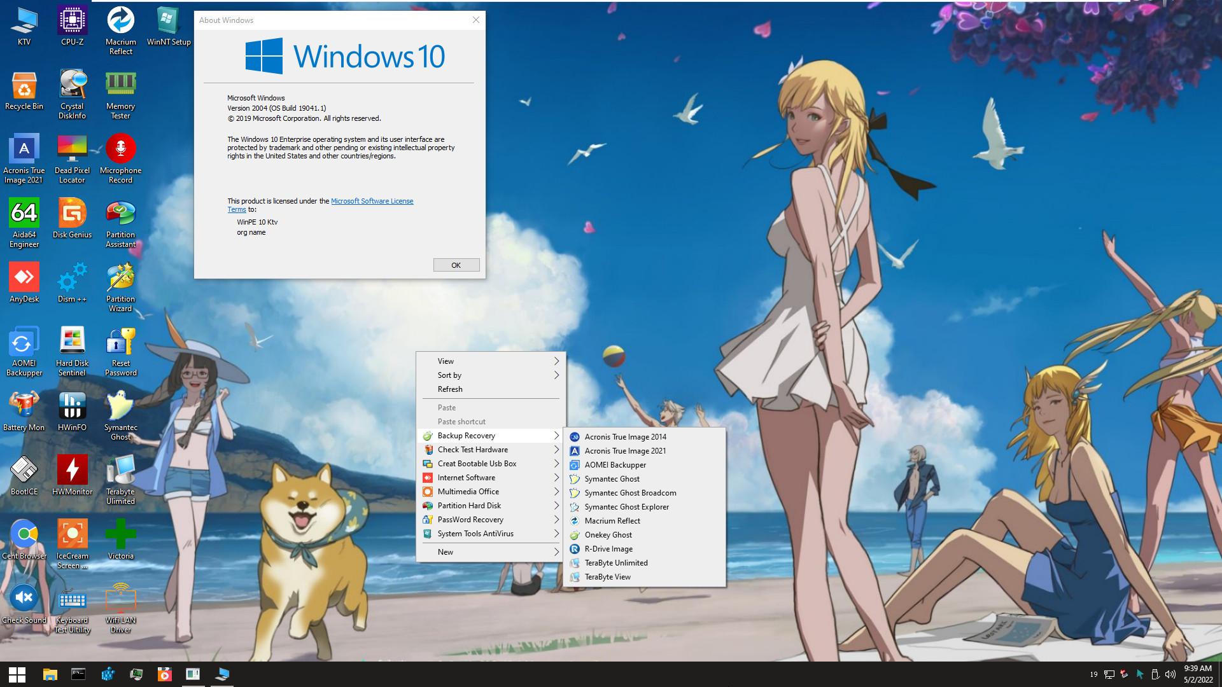Select Symantec Ghost Explorer entry
Viewport: 1222px width, 687px height.
tap(645, 507)
